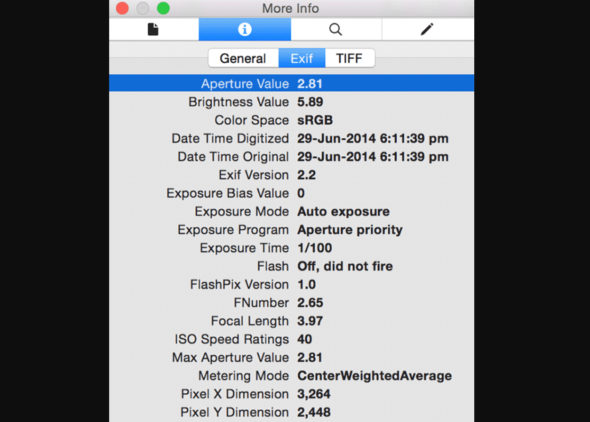The image size is (590, 422).
Task: Click the Off, did not fire value
Action: coord(345,266)
